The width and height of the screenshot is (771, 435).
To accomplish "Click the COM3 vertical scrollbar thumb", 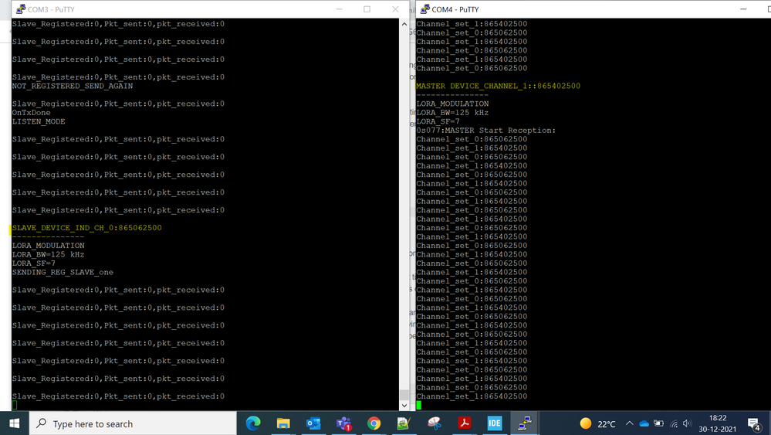I will [x=404, y=395].
